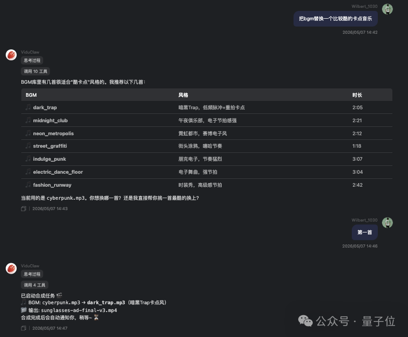408x337 pixels.
Task: Click duration 2:05 in the dark_trap row
Action: 358,107
